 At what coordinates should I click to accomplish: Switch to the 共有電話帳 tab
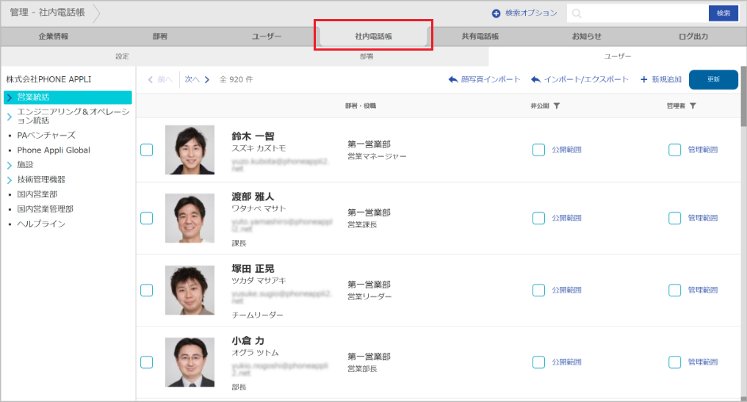click(x=480, y=36)
